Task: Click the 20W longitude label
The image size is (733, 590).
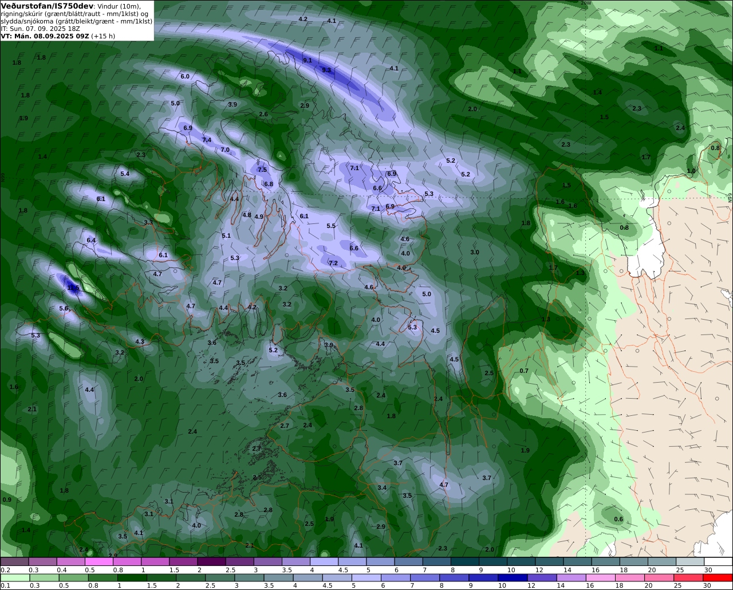Action: pos(585,3)
